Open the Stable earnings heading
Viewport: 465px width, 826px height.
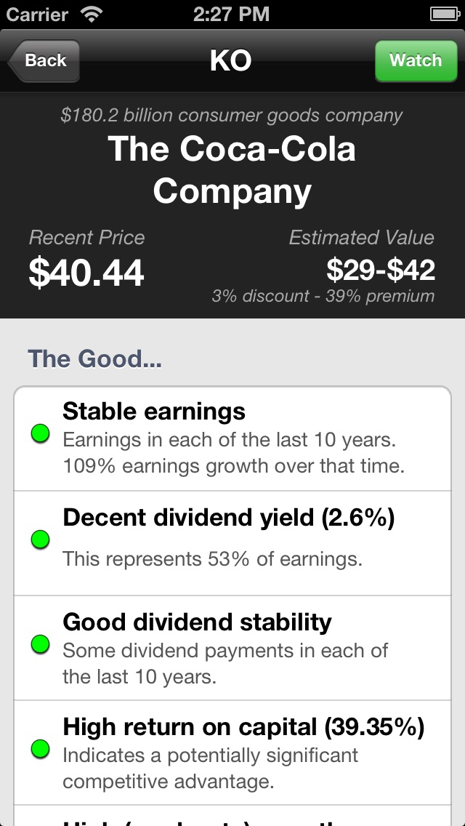click(154, 412)
